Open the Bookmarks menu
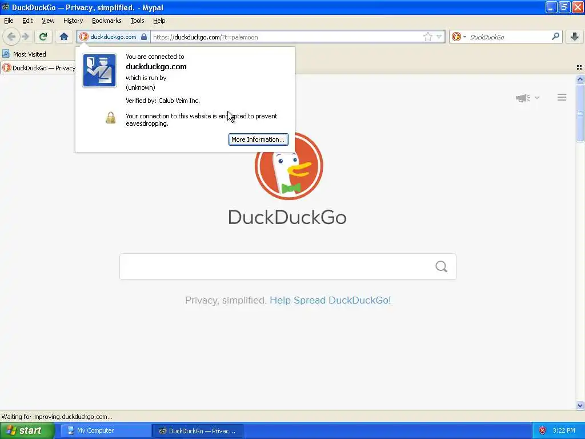Screen dimensions: 585x439 107,21
